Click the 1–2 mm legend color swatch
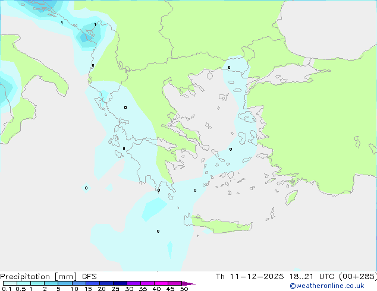Image resolution: width=377 pixels, height=291 pixels. pyautogui.click(x=37, y=283)
